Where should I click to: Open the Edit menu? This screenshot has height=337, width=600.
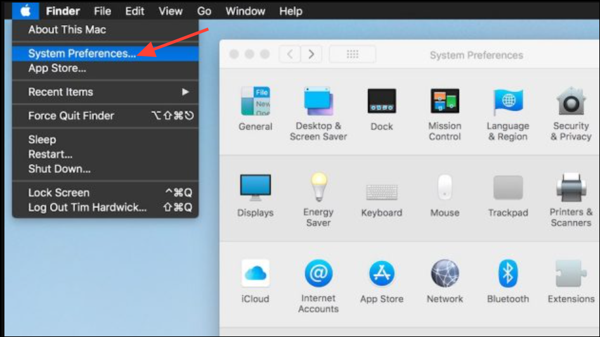coord(134,11)
